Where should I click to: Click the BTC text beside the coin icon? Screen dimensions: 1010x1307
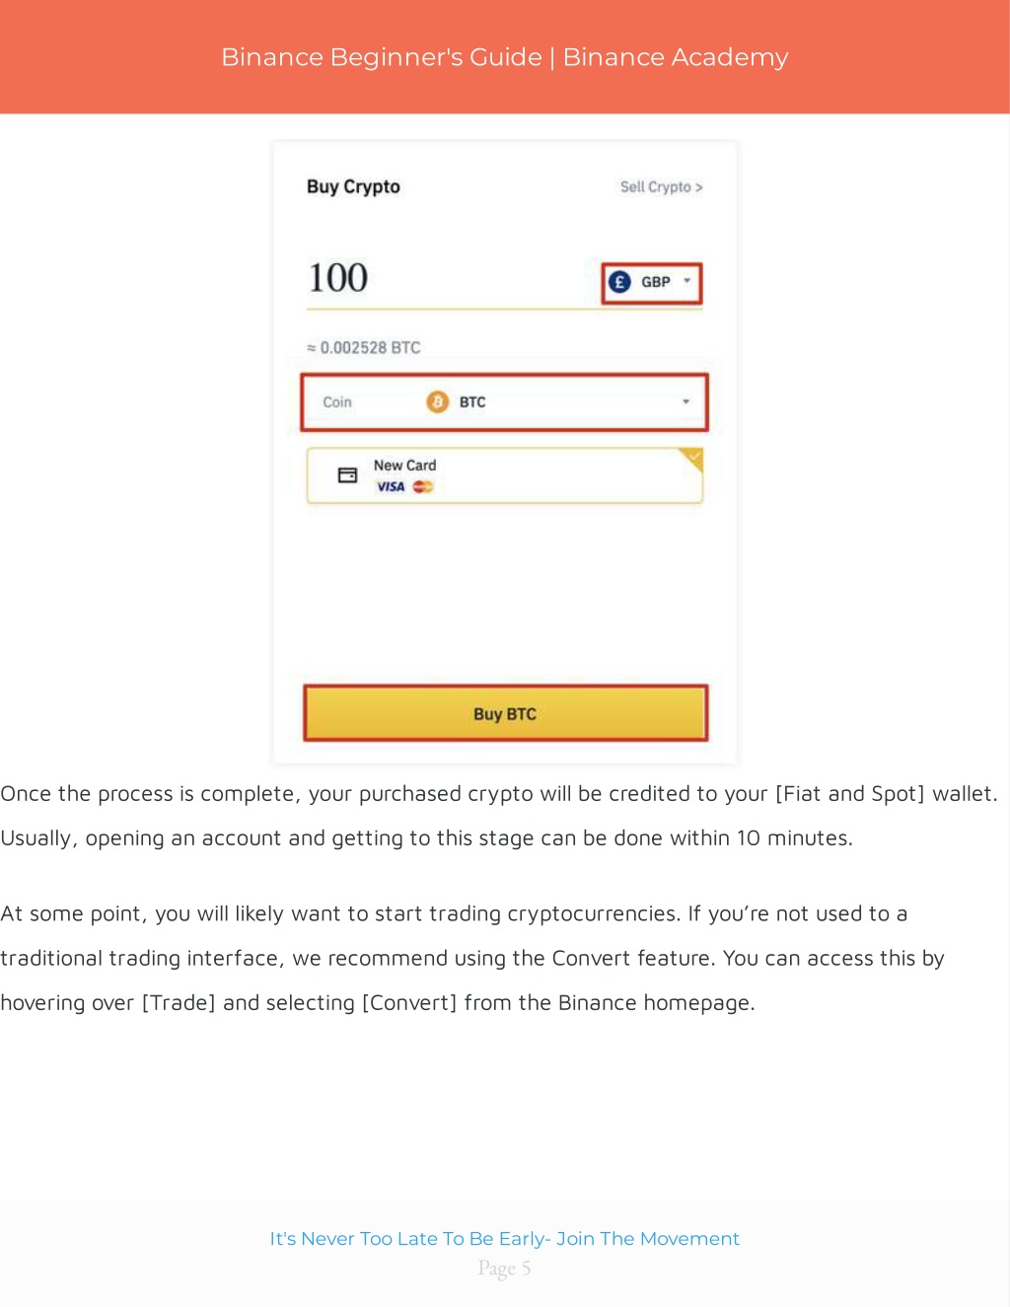(472, 402)
